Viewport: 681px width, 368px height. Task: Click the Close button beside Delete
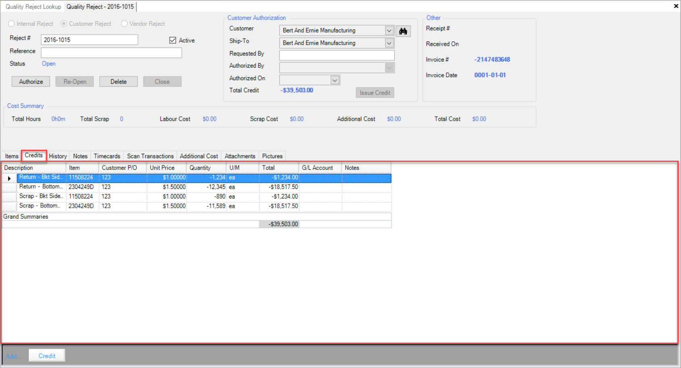click(162, 82)
